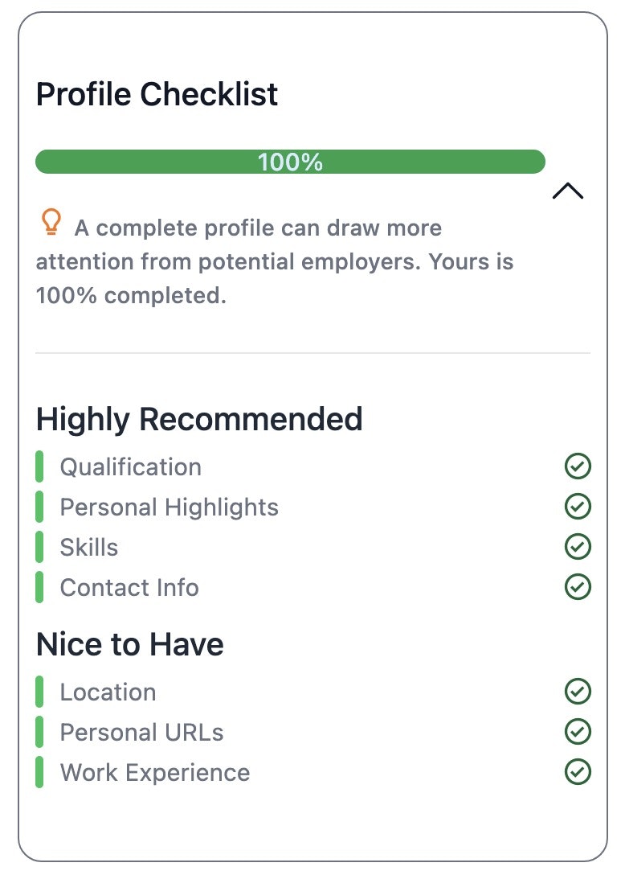Viewport: 625px width, 875px height.
Task: Click the Work Experience checkmark icon
Action: pos(578,772)
